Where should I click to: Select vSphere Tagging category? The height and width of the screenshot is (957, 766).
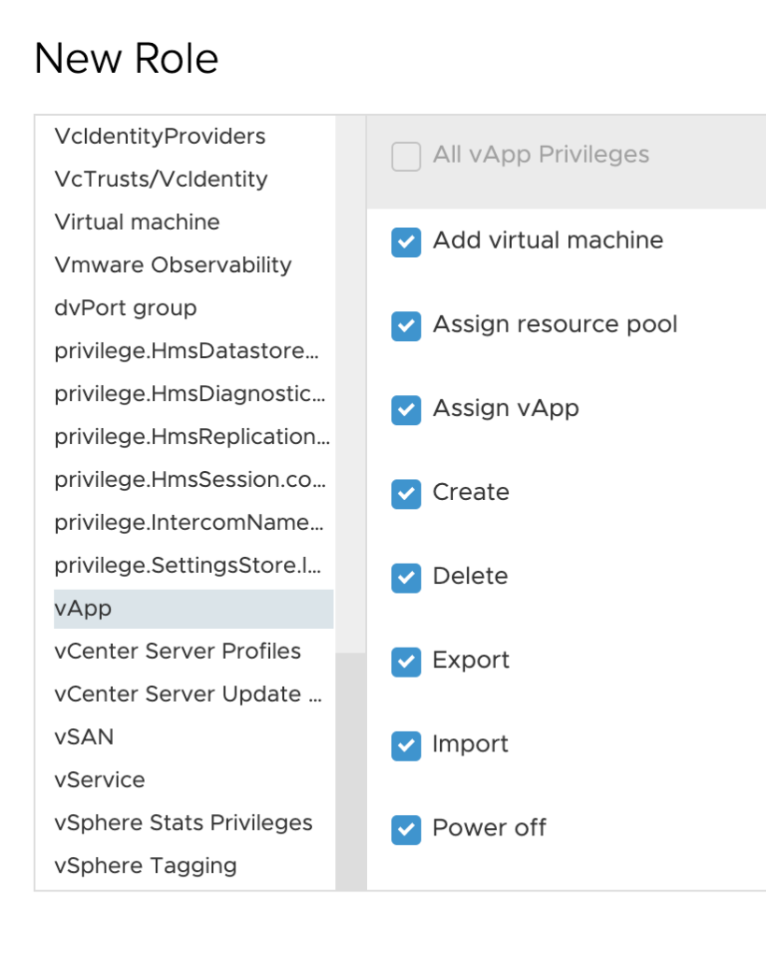(x=145, y=865)
